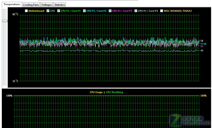The width and height of the screenshot is (212, 128).
Task: Click the CPU Throttling legend label
Action: 114,92
